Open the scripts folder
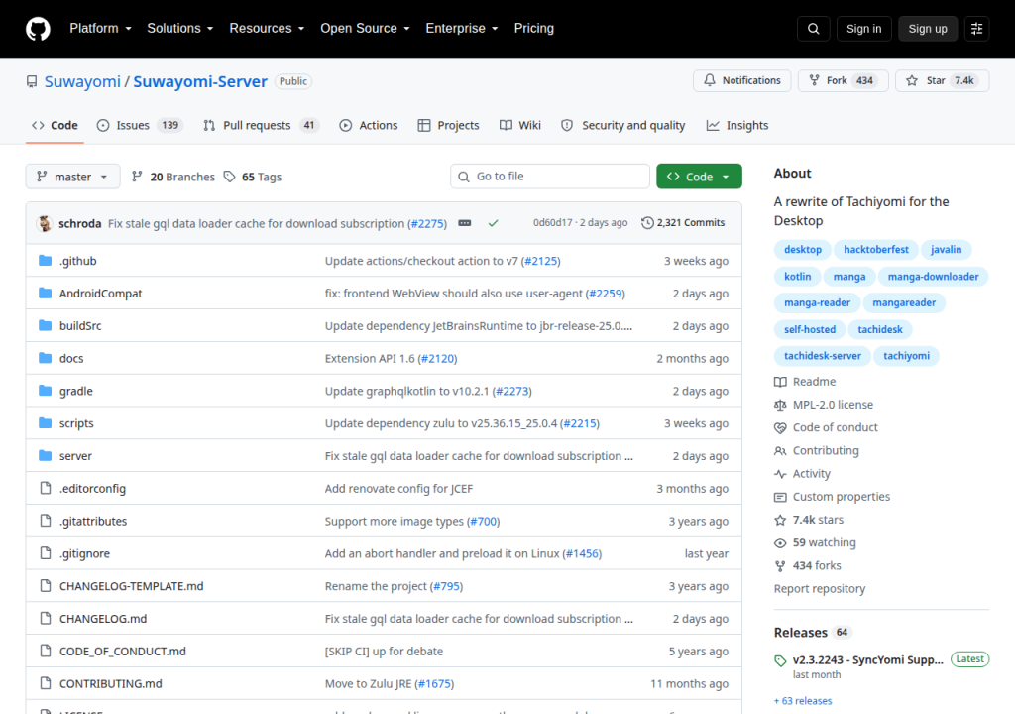 tap(76, 423)
